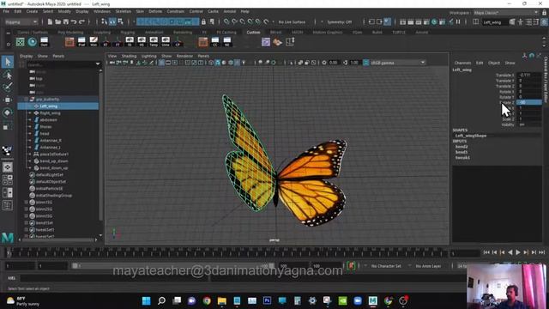Click the single pane layout icon

8,167
